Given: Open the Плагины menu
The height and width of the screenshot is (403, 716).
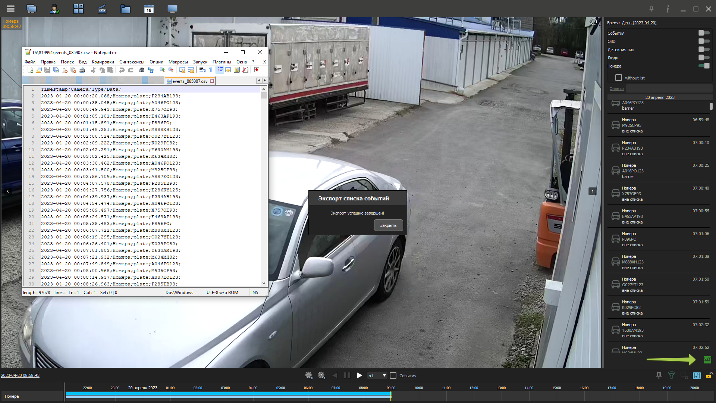Looking at the screenshot, I should tap(222, 62).
